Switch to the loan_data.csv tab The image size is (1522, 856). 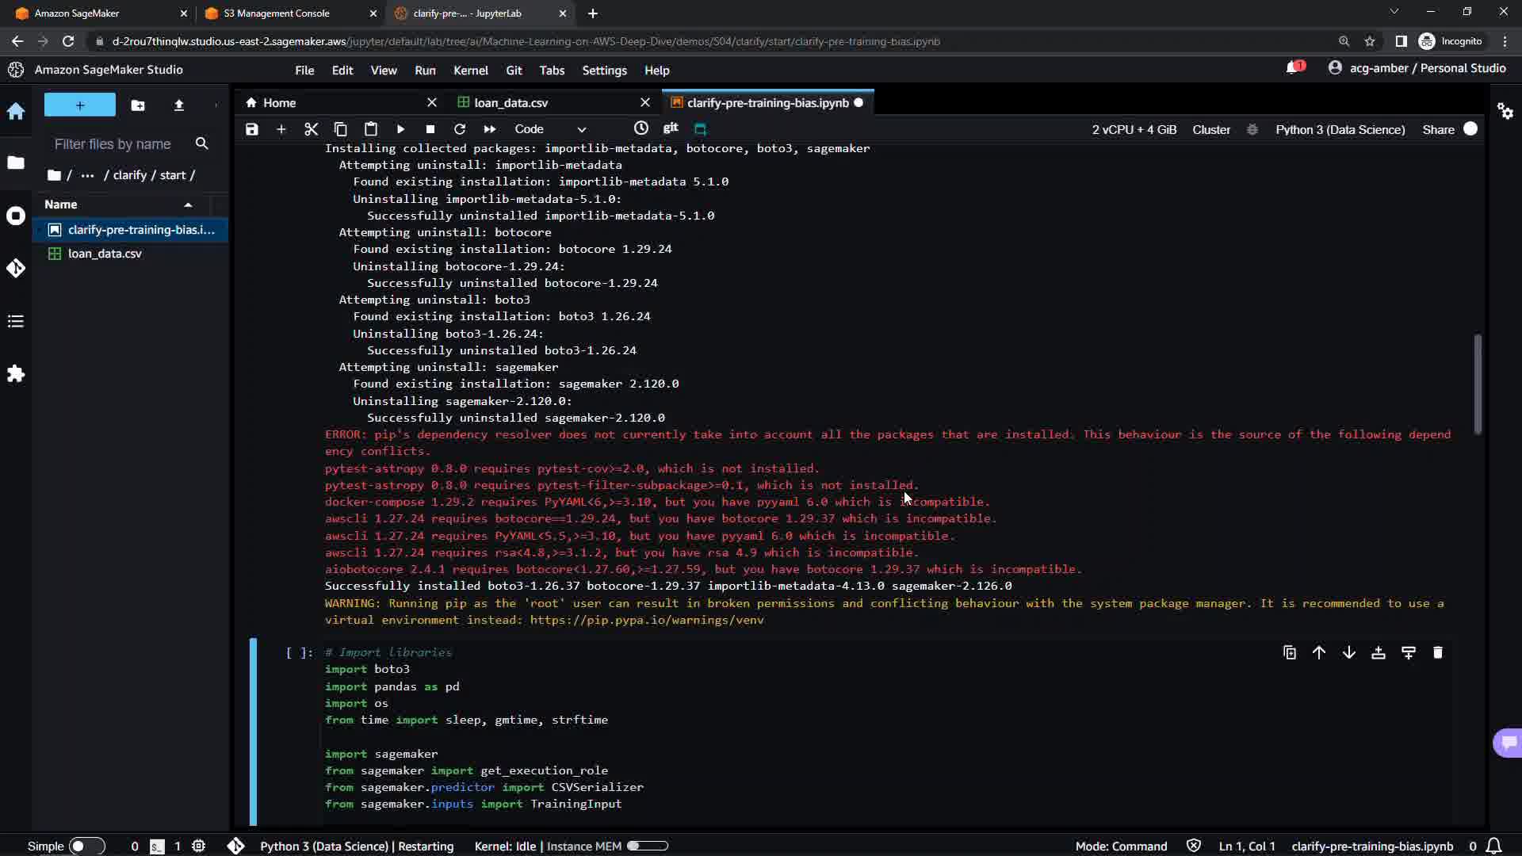(511, 103)
